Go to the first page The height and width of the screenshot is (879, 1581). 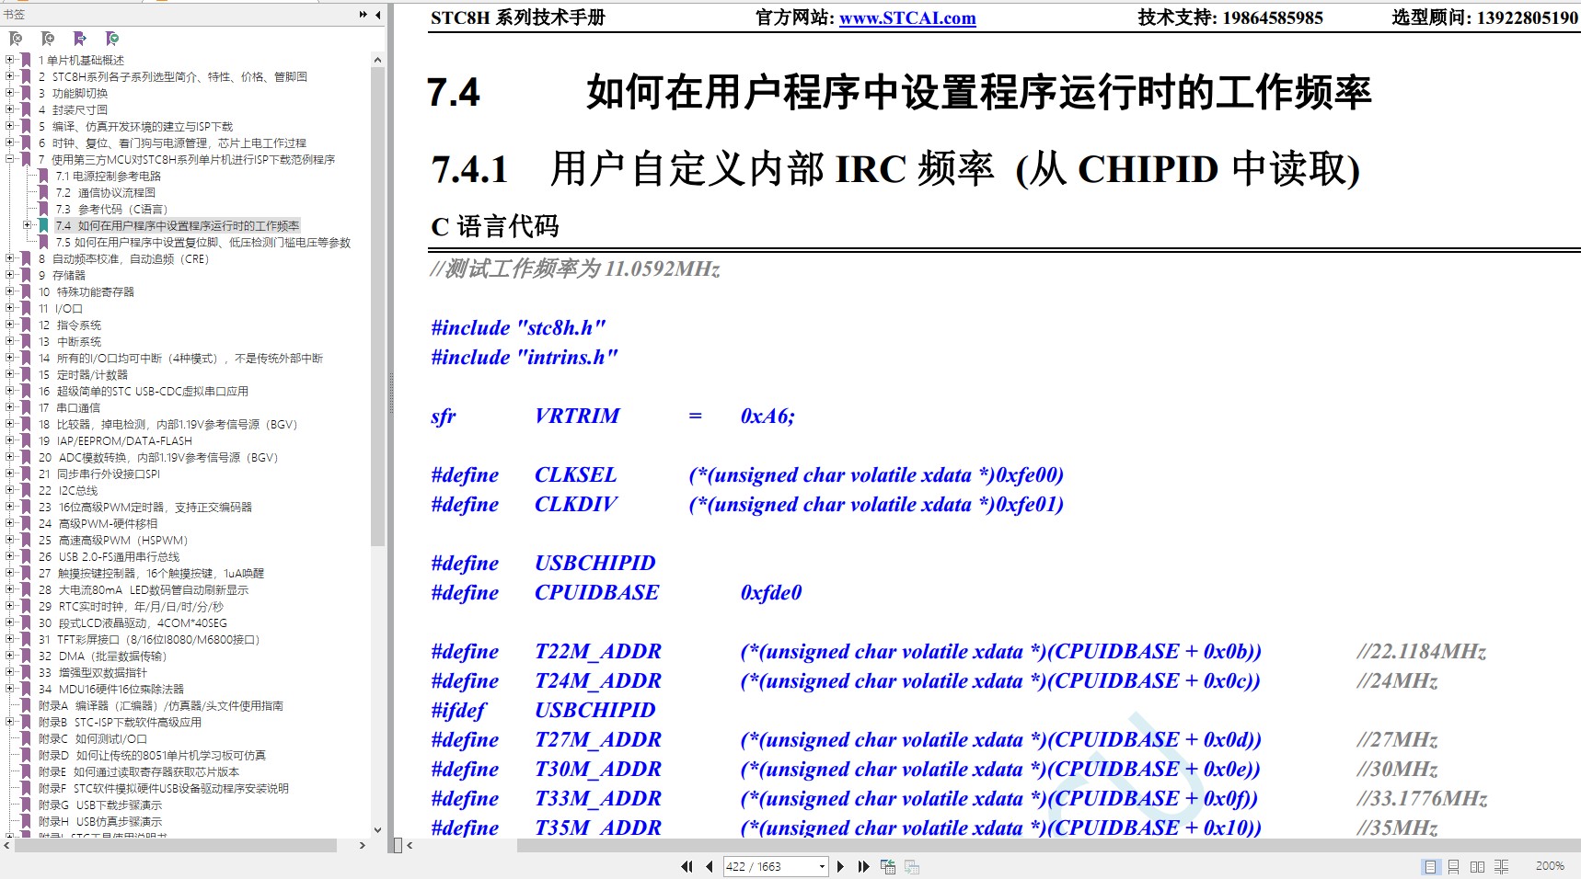click(x=687, y=866)
